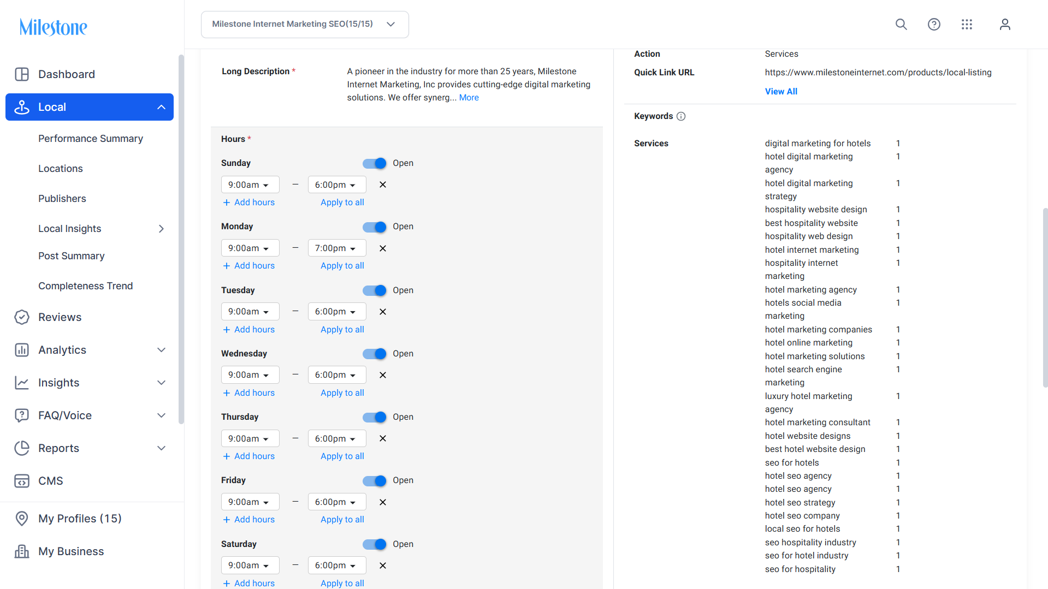The image size is (1048, 589).
Task: Go to Locations menu item
Action: (61, 169)
